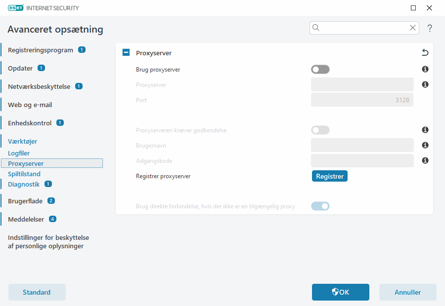Restore defaults via the Standard button

(37, 292)
